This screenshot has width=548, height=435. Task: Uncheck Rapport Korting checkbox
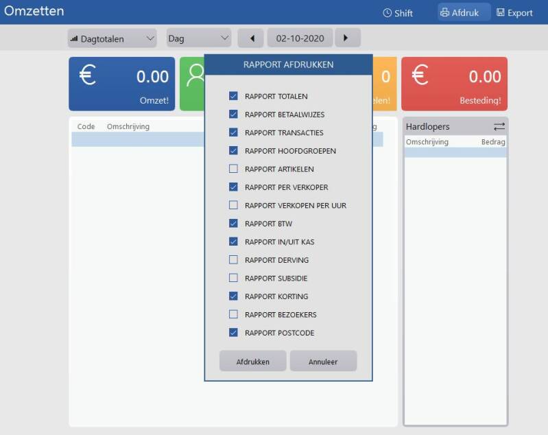point(233,296)
